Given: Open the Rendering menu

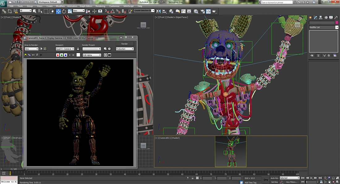Looking at the screenshot, I should tap(100, 6).
